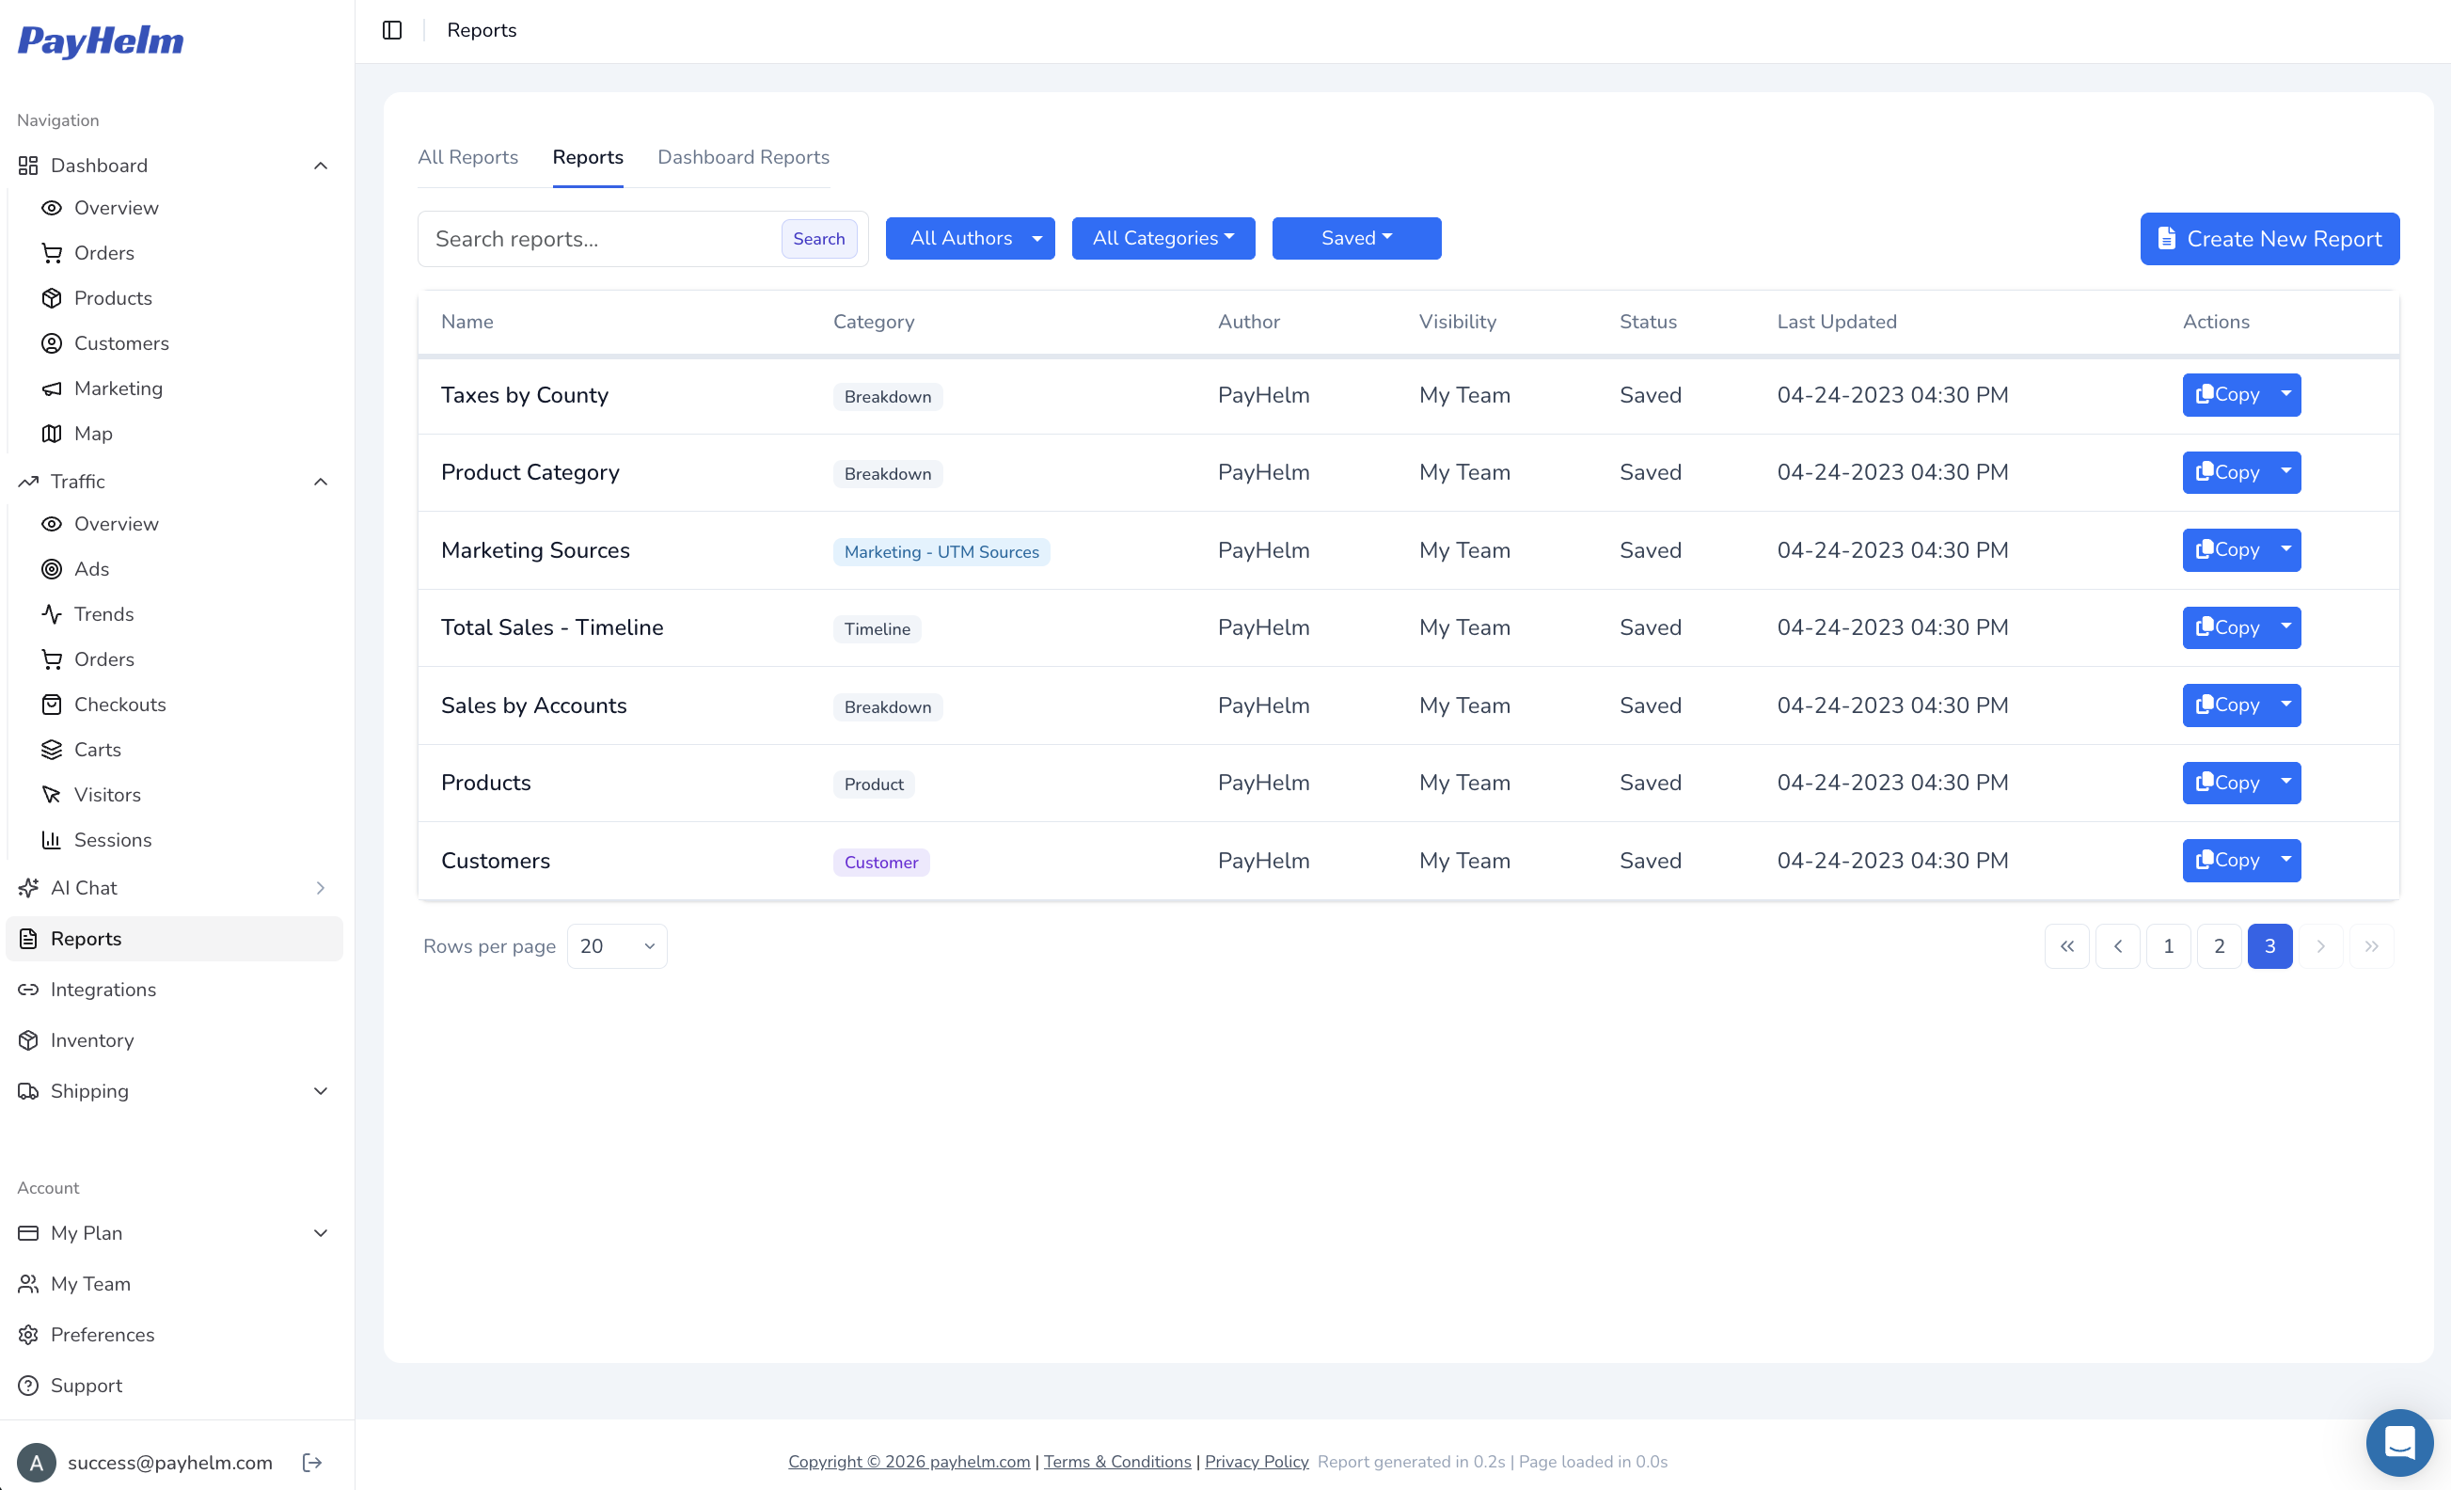Open Traffic Overview eye icon

52,524
